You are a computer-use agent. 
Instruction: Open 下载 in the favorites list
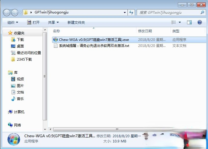click(x=20, y=39)
